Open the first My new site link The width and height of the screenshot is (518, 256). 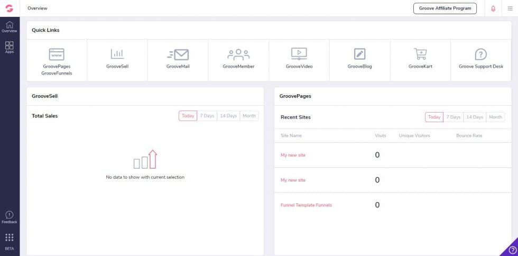pos(293,155)
